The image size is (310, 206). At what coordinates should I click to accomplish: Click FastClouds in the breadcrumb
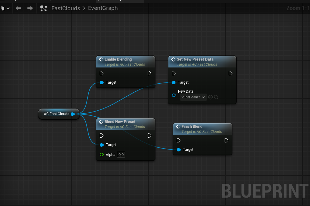66,8
